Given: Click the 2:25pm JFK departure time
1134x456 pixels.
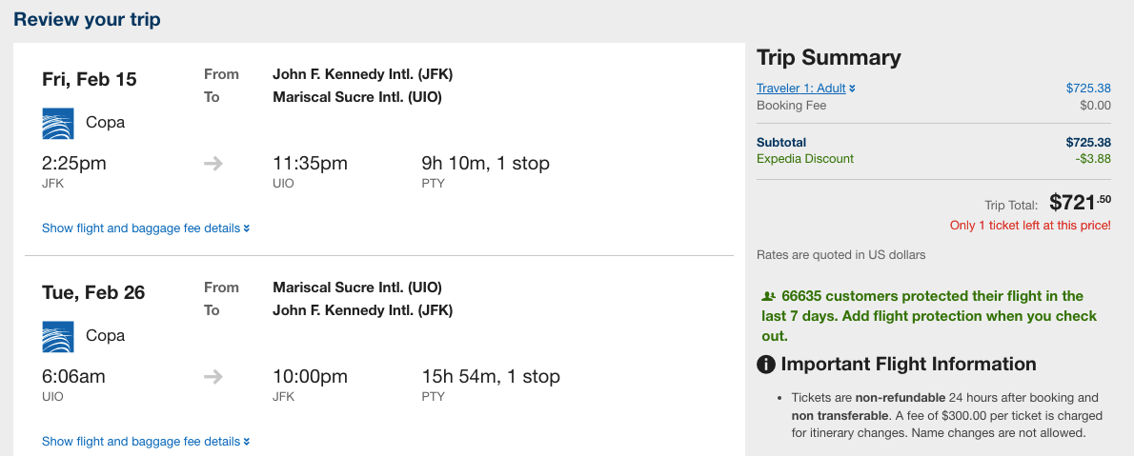Looking at the screenshot, I should [x=74, y=164].
